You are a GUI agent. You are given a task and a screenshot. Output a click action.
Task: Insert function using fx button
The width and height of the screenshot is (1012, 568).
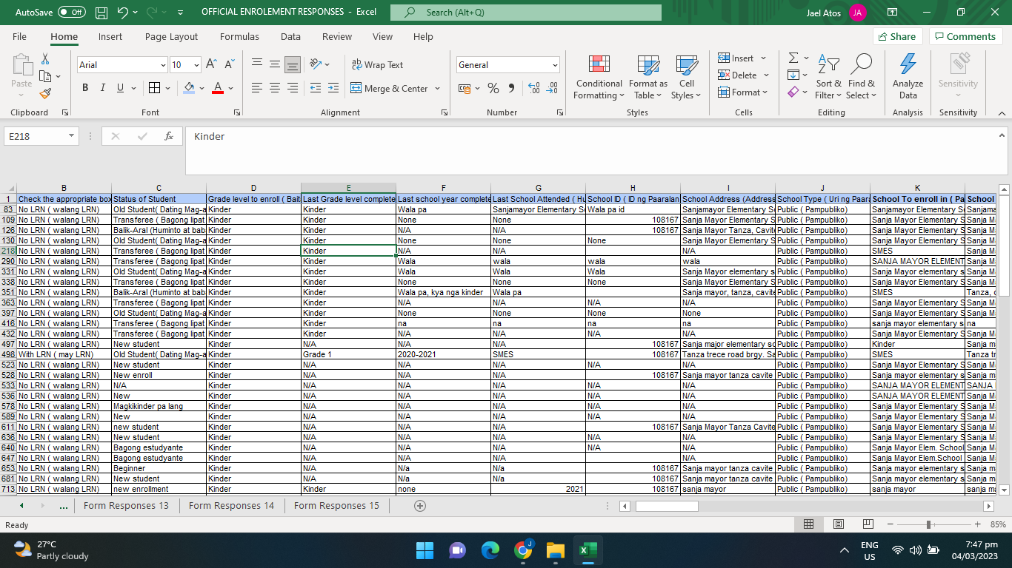169,136
